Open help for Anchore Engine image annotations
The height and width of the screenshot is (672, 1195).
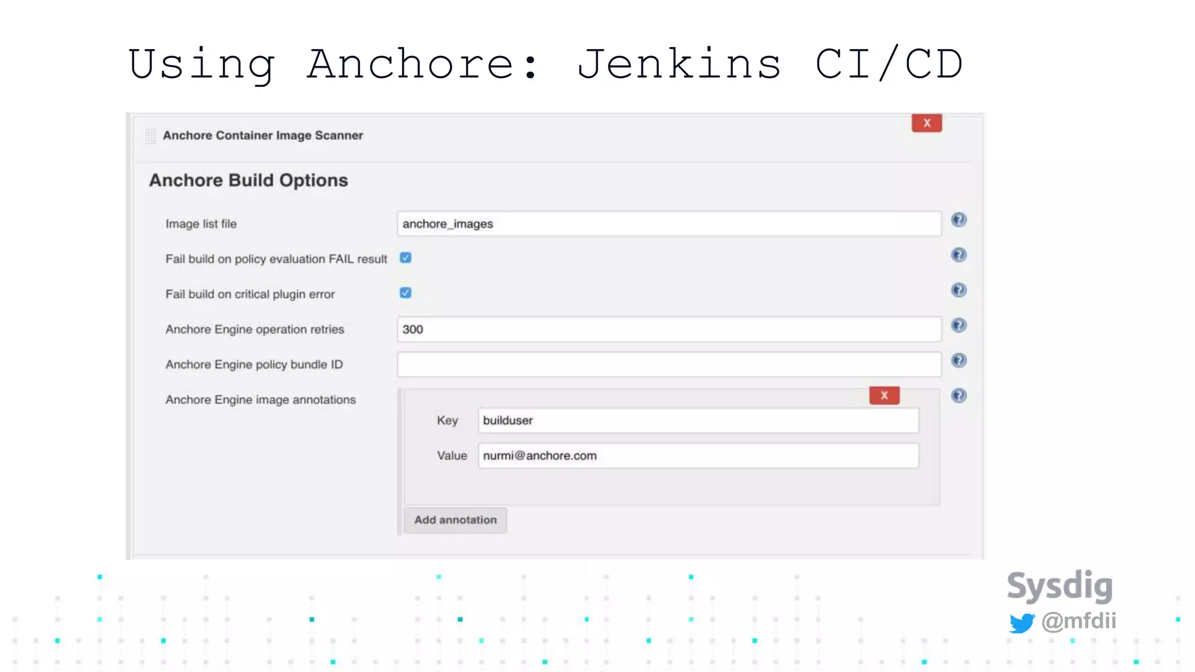pyautogui.click(x=959, y=395)
